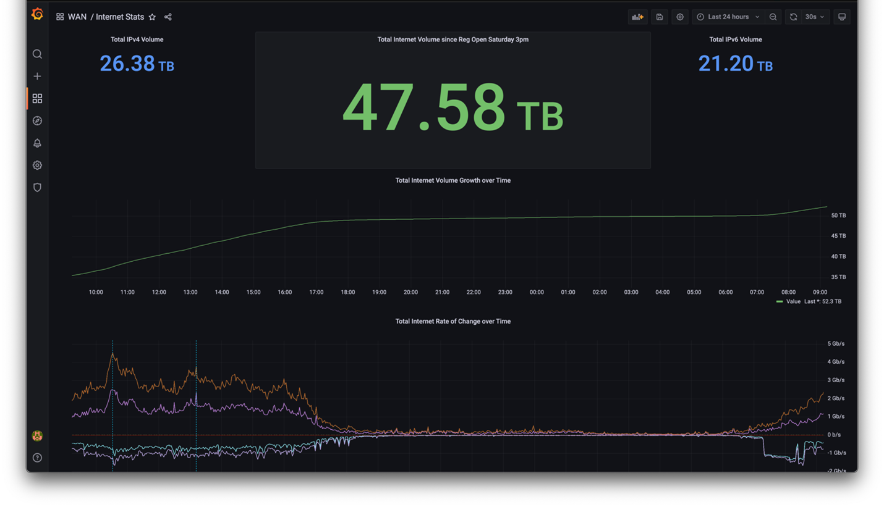884x507 pixels.
Task: Open Explore via the compass icon
Action: (x=37, y=120)
